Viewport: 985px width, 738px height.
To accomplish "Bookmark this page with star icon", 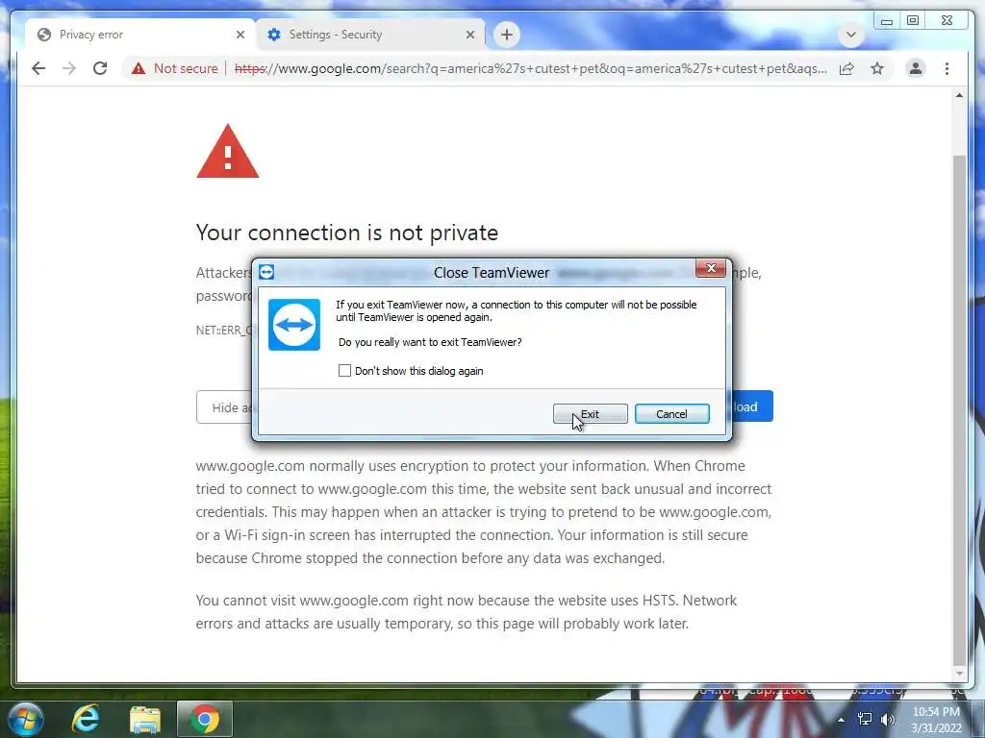I will [877, 68].
